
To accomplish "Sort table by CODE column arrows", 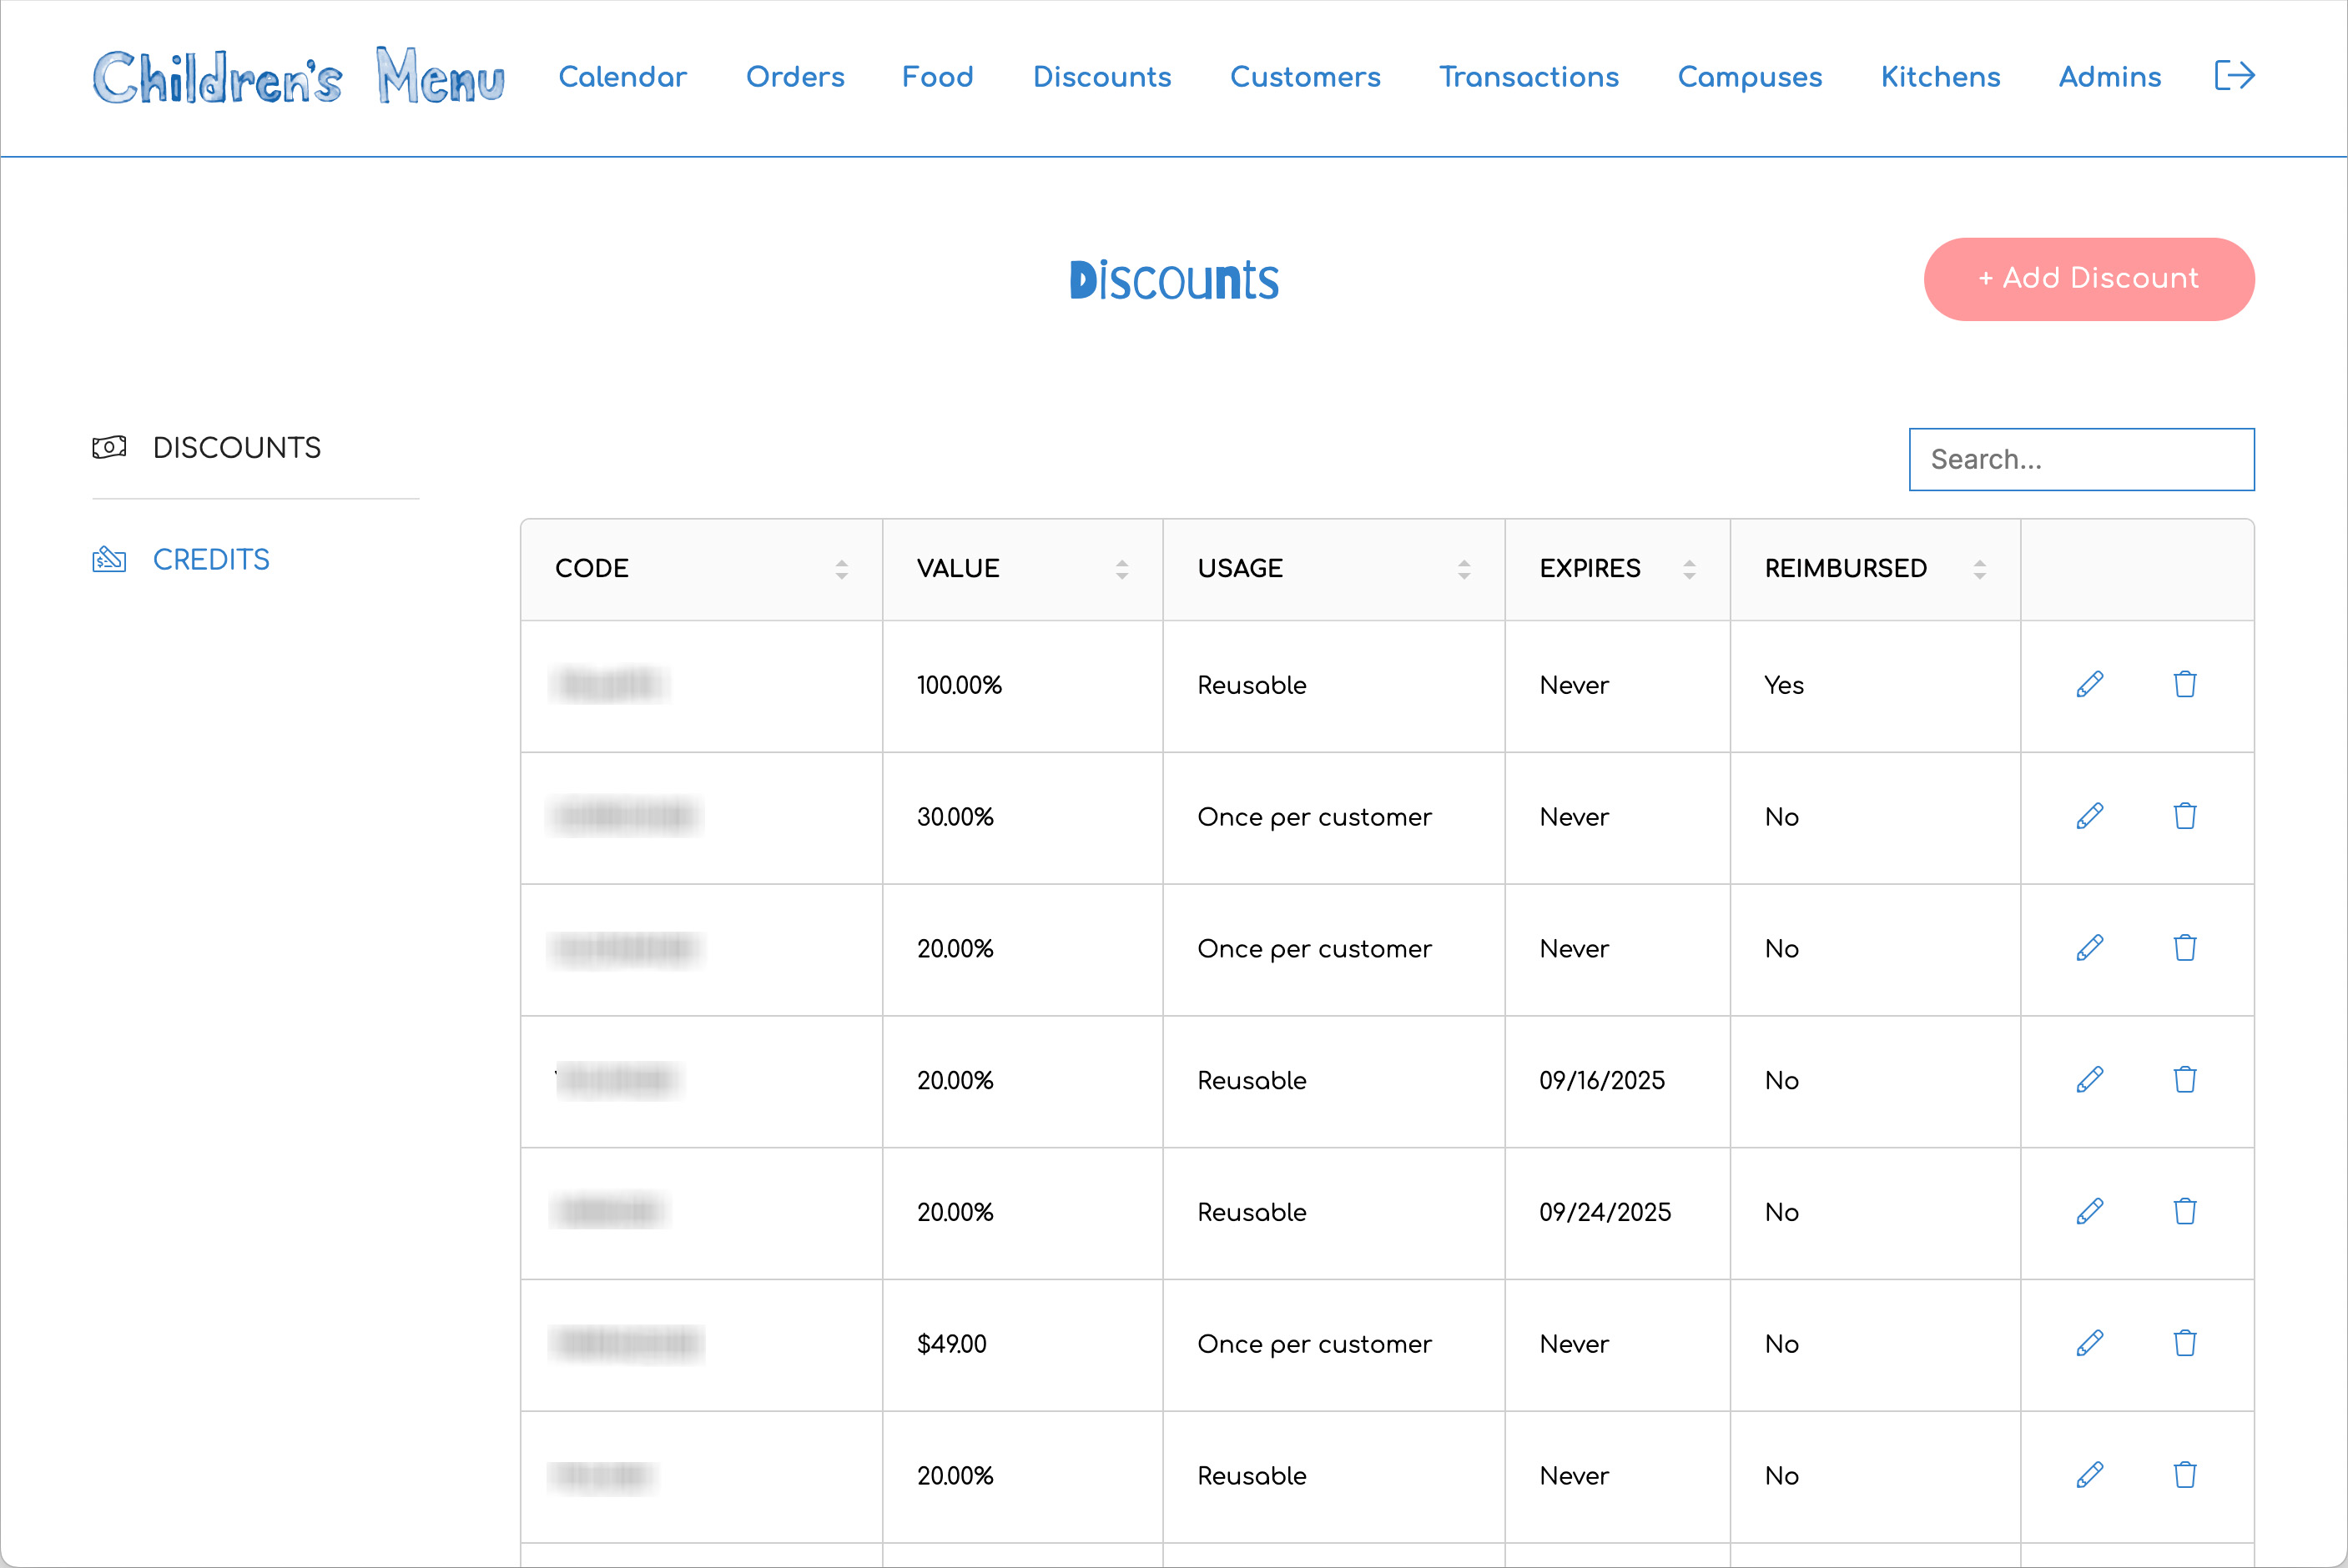I will (841, 569).
